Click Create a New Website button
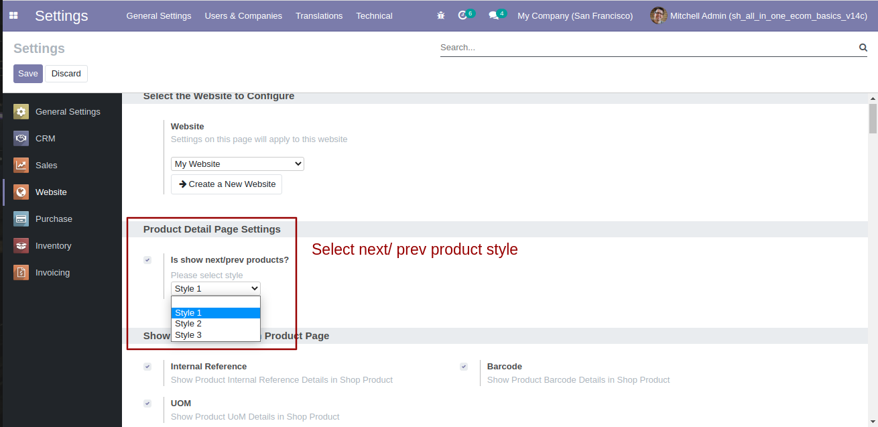This screenshot has width=878, height=427. (x=227, y=184)
